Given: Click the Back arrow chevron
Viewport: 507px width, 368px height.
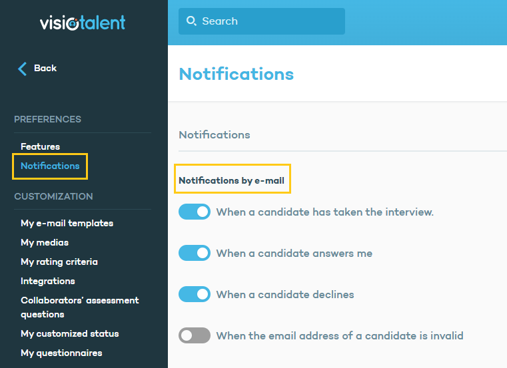Looking at the screenshot, I should point(23,69).
